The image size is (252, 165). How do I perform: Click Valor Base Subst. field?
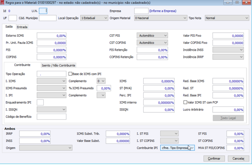[118, 141]
